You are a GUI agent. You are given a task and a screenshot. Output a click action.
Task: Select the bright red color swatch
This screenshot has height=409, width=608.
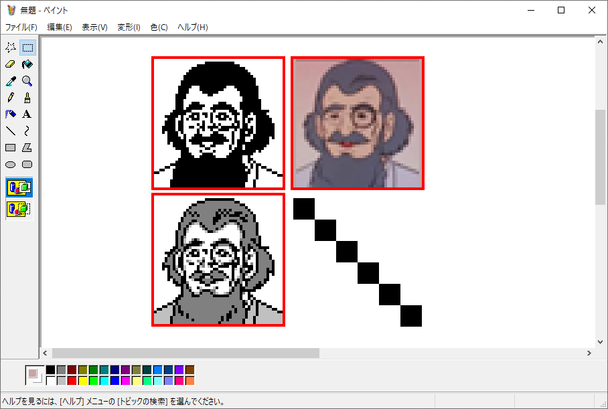pos(72,381)
